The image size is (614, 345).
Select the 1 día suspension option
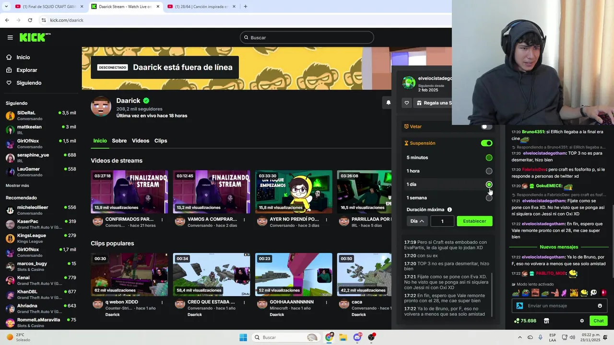[489, 184]
